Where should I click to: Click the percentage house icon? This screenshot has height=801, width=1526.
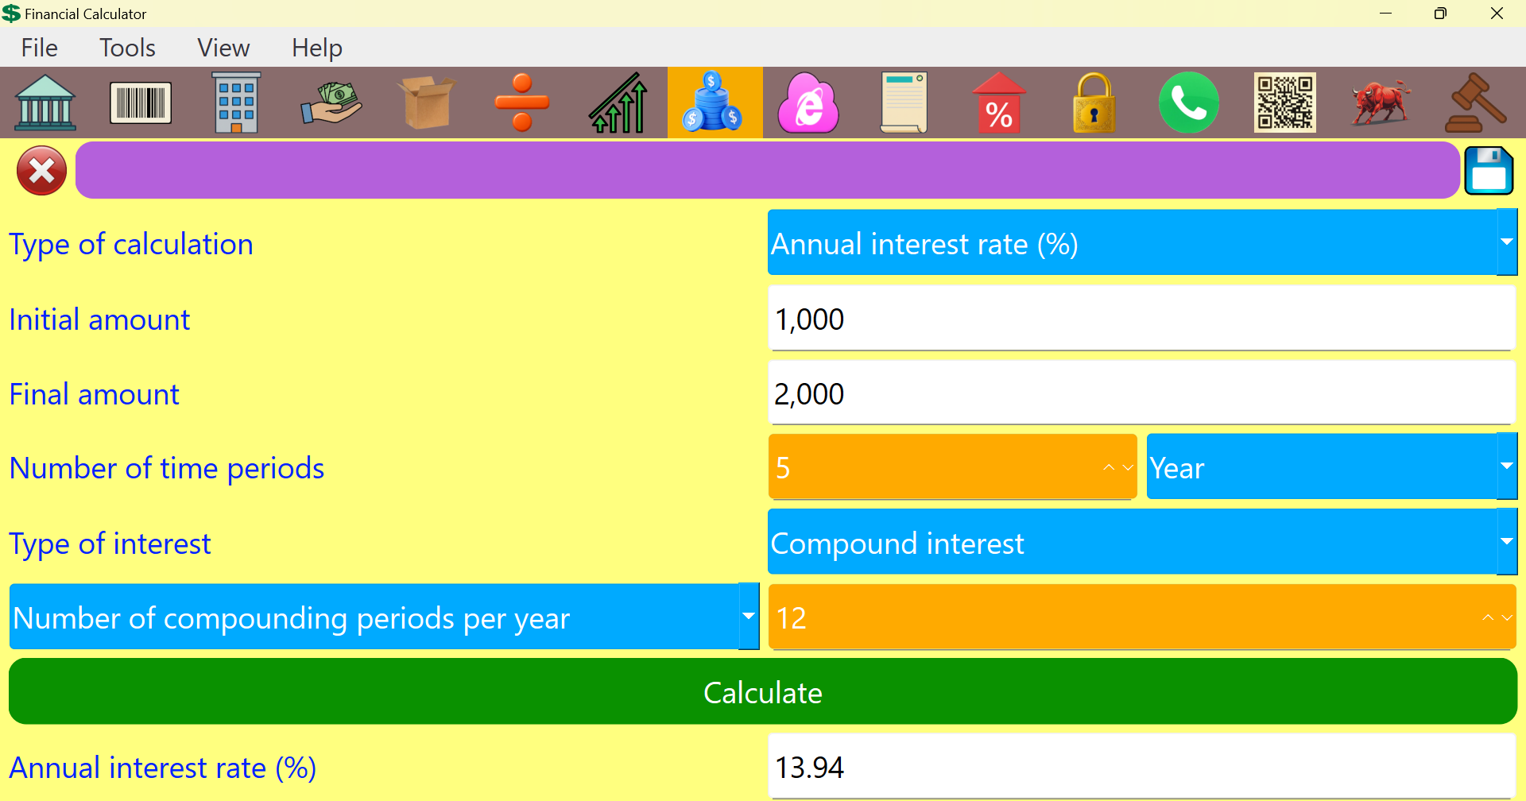pos(999,103)
